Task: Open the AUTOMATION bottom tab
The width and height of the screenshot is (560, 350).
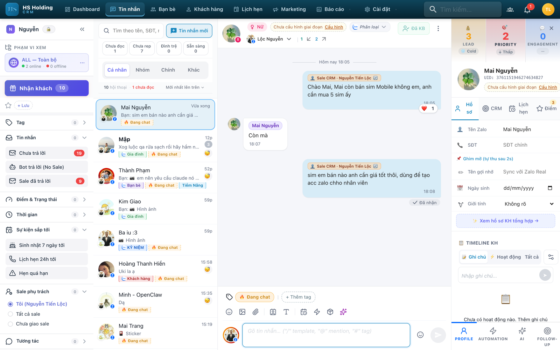Action: click(x=493, y=335)
